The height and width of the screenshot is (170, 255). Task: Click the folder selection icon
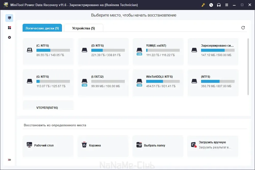(x=139, y=145)
